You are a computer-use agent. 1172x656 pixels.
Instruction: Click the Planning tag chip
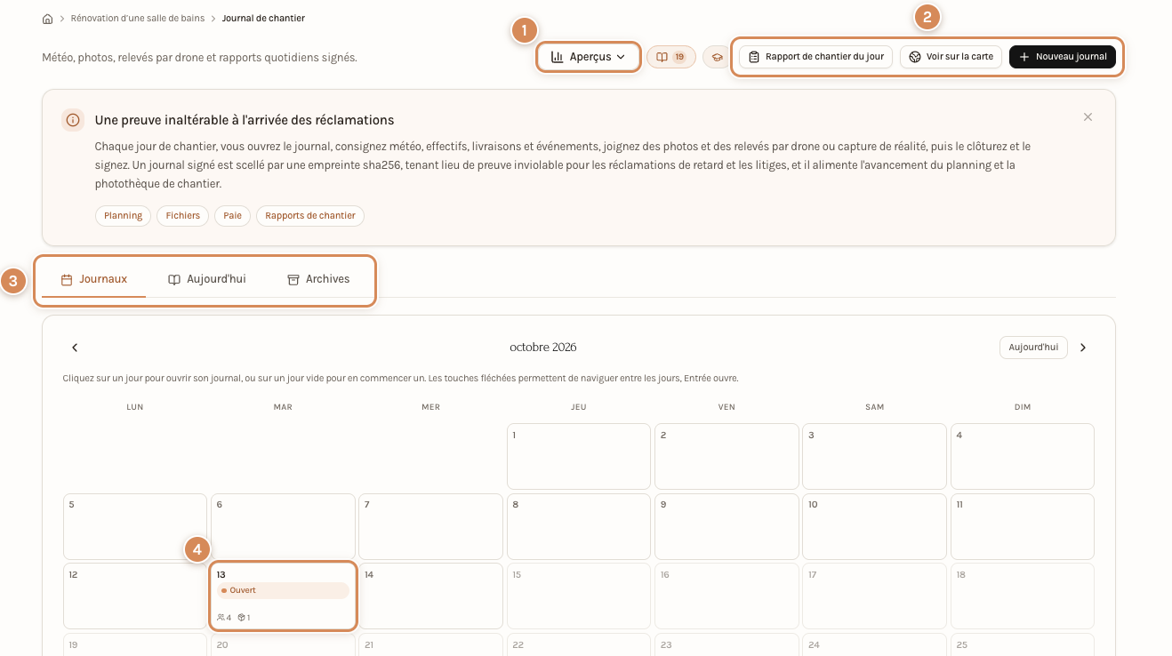tap(124, 216)
